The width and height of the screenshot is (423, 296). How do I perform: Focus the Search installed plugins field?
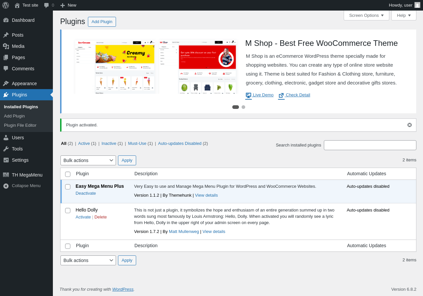(370, 145)
